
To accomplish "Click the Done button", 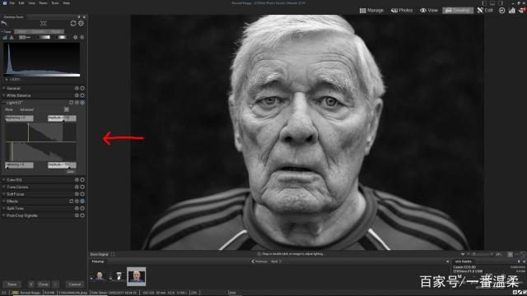I will tap(44, 284).
